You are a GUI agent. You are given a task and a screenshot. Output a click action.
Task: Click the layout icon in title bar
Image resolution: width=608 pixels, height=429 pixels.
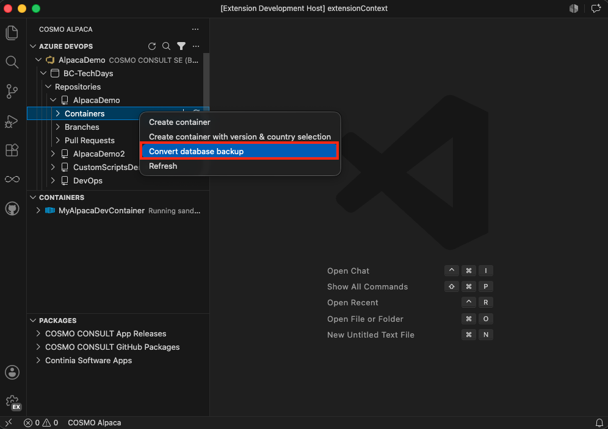click(574, 9)
